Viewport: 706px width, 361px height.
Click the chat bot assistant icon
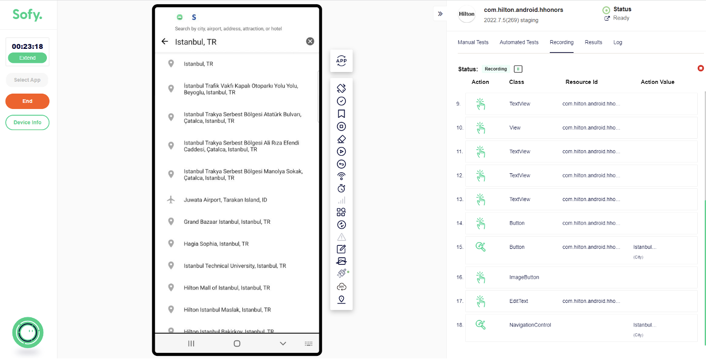click(28, 333)
